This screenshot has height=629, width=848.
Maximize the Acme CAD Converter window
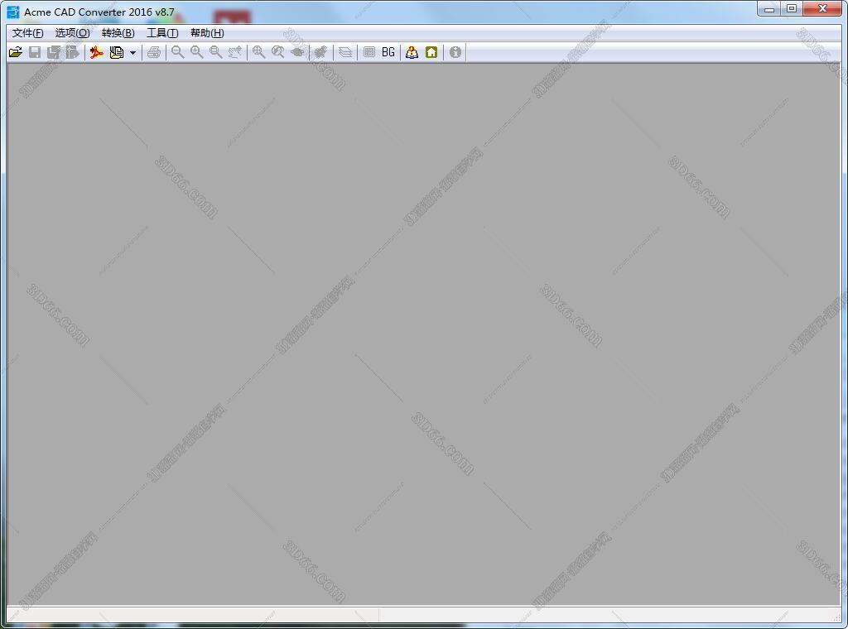(x=792, y=9)
